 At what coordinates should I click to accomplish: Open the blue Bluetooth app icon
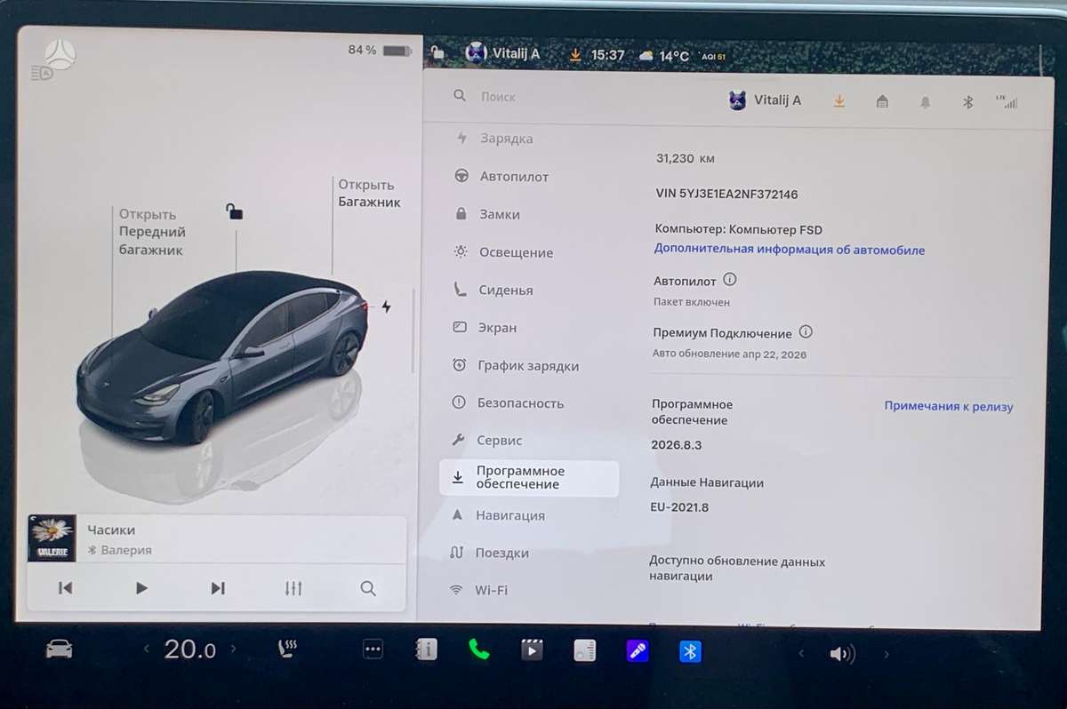pos(690,651)
